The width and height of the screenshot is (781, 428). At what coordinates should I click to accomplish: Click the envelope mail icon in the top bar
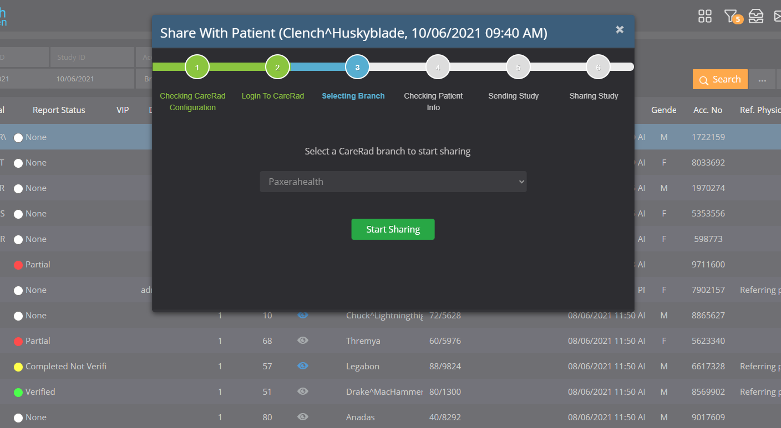[x=777, y=17]
